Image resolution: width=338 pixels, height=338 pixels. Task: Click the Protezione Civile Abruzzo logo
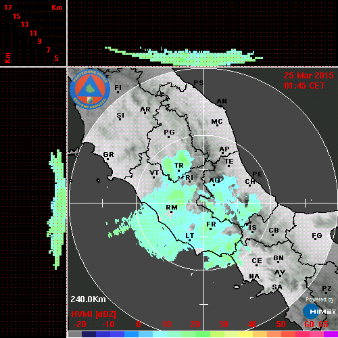[x=90, y=89]
